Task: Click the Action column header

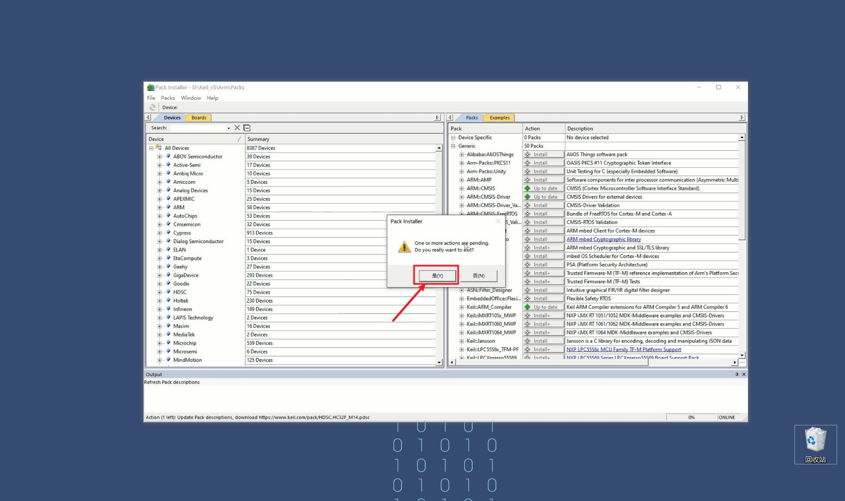Action: (x=544, y=128)
